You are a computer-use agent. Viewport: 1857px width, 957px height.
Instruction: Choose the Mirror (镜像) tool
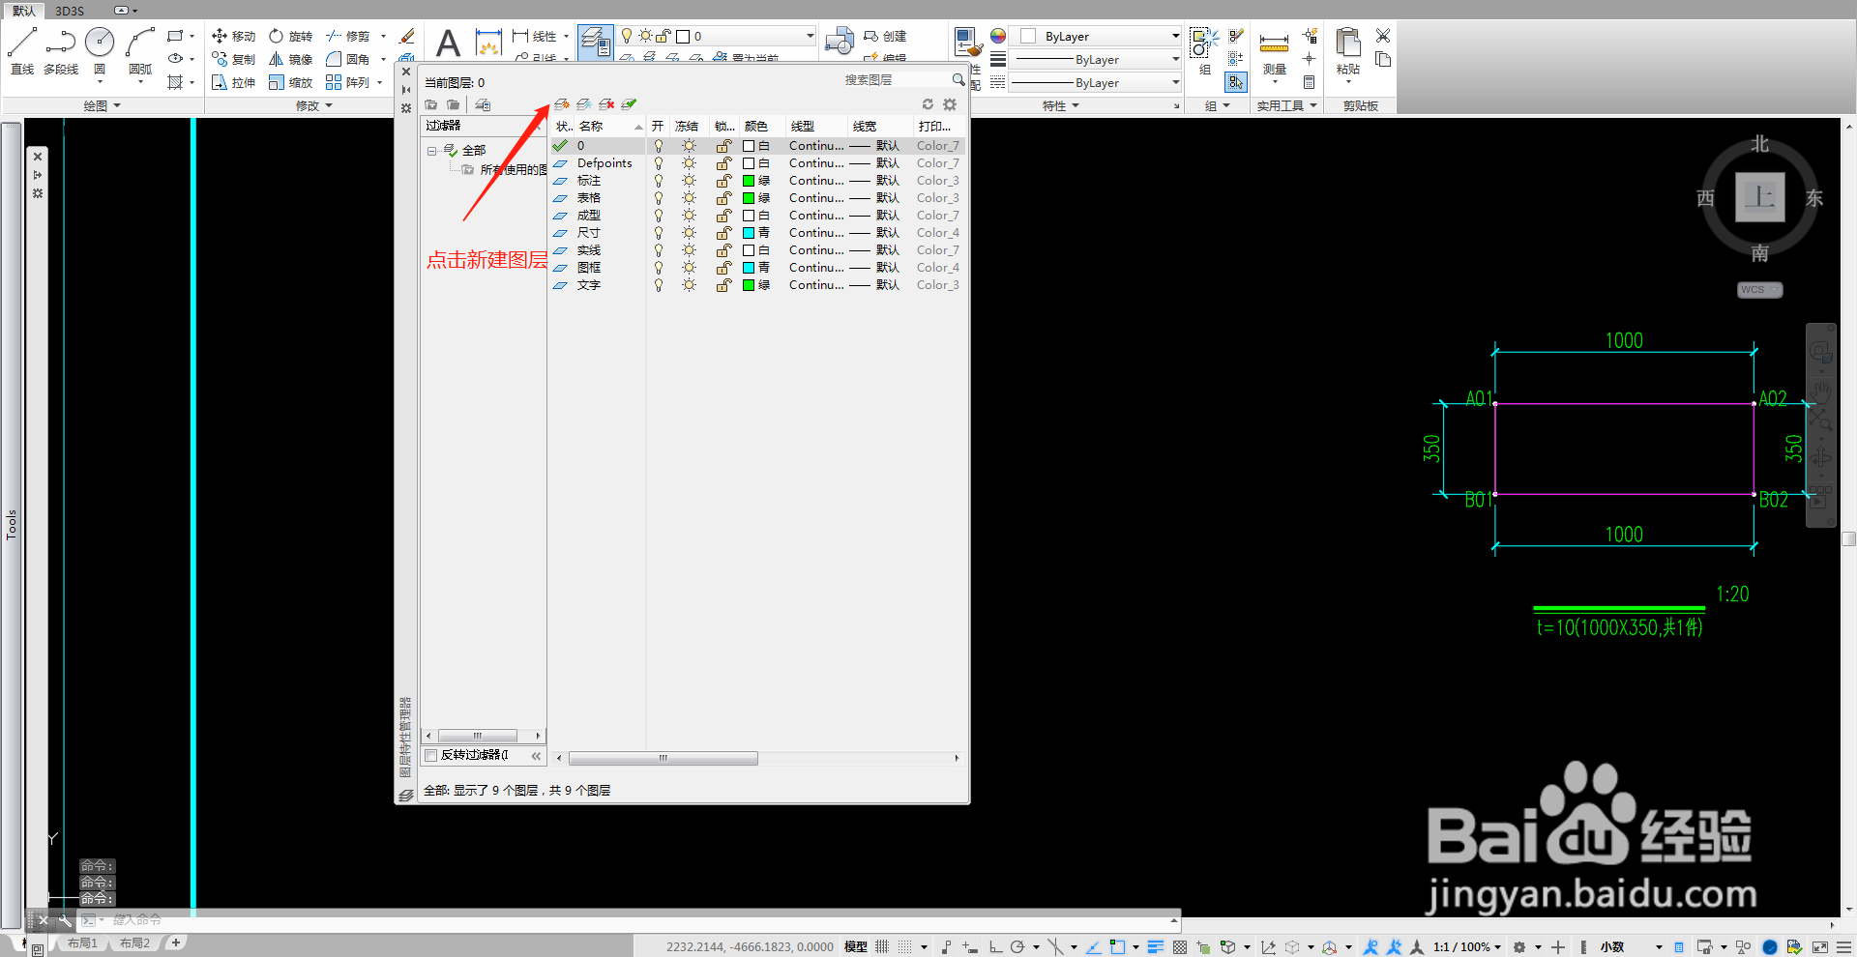click(291, 59)
